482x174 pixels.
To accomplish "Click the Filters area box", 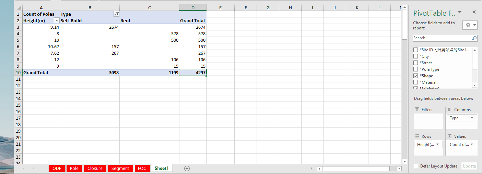I will [428, 121].
